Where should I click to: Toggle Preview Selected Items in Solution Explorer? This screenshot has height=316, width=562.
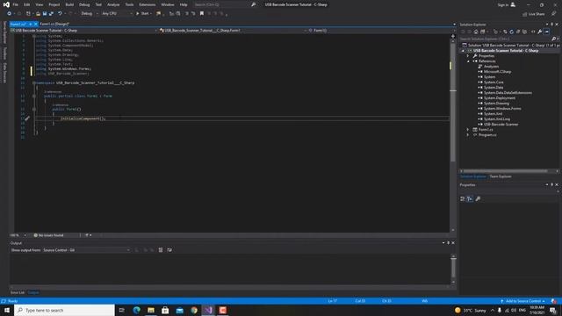(x=546, y=32)
